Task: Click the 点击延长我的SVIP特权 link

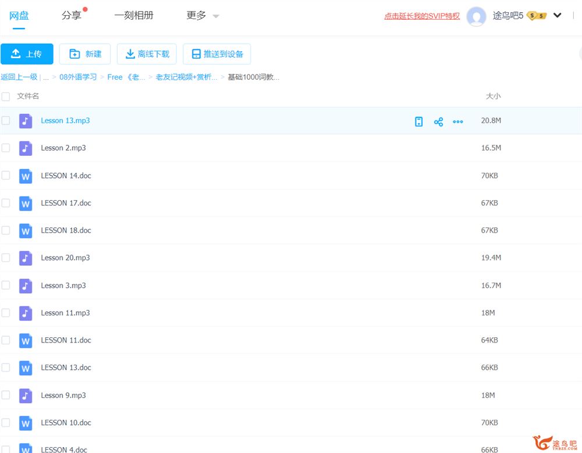Action: pos(421,16)
